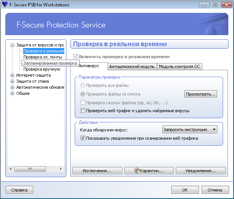Switch to Антишпионский модуль tab
The image size is (234, 199).
(132, 66)
